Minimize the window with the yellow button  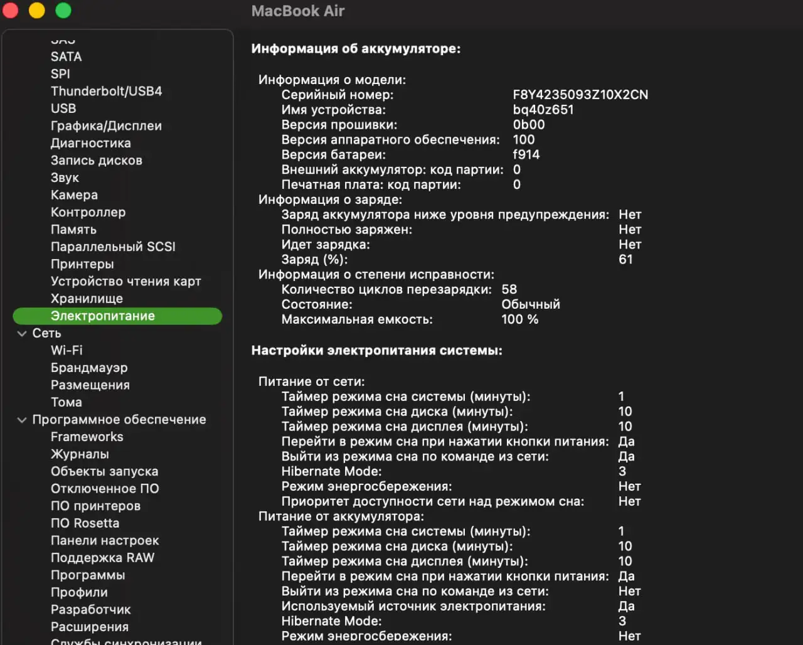coord(36,11)
